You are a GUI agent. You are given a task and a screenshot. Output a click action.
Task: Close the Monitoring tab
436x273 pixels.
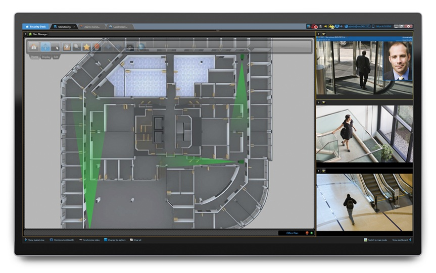(74, 27)
